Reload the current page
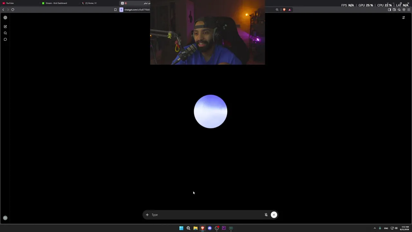412x232 pixels. (13, 10)
